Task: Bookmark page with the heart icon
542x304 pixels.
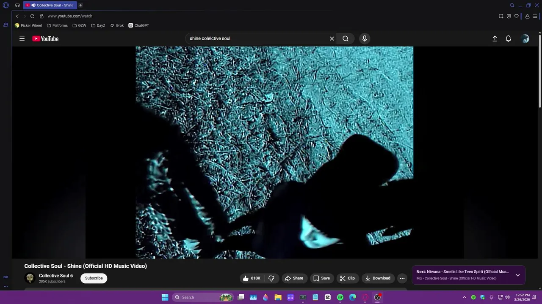Action: coord(516,16)
